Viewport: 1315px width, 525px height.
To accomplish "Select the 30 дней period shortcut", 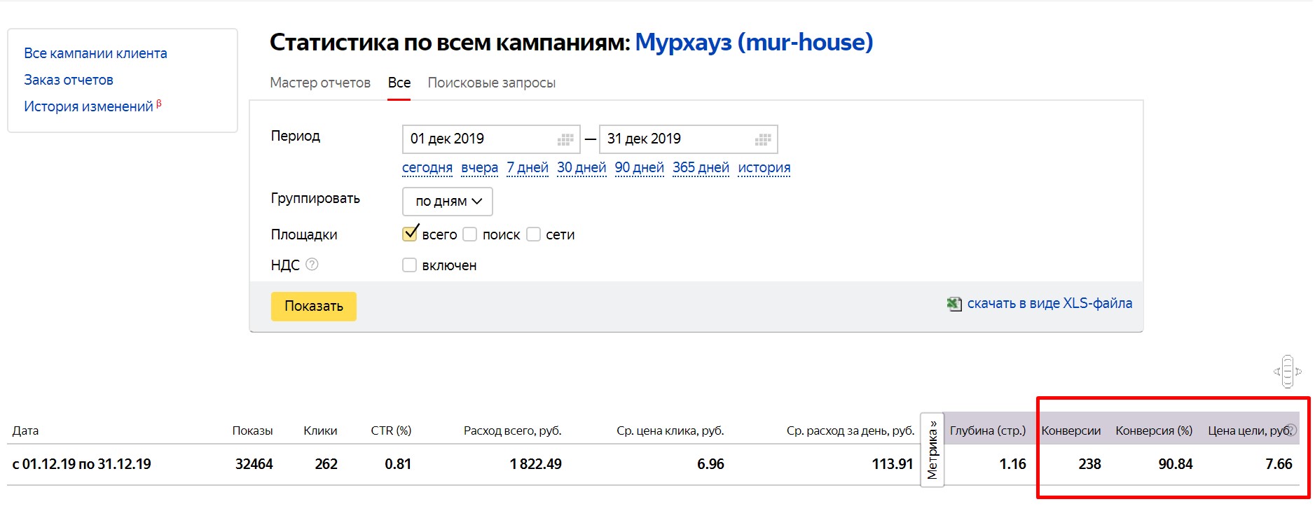I will [581, 167].
